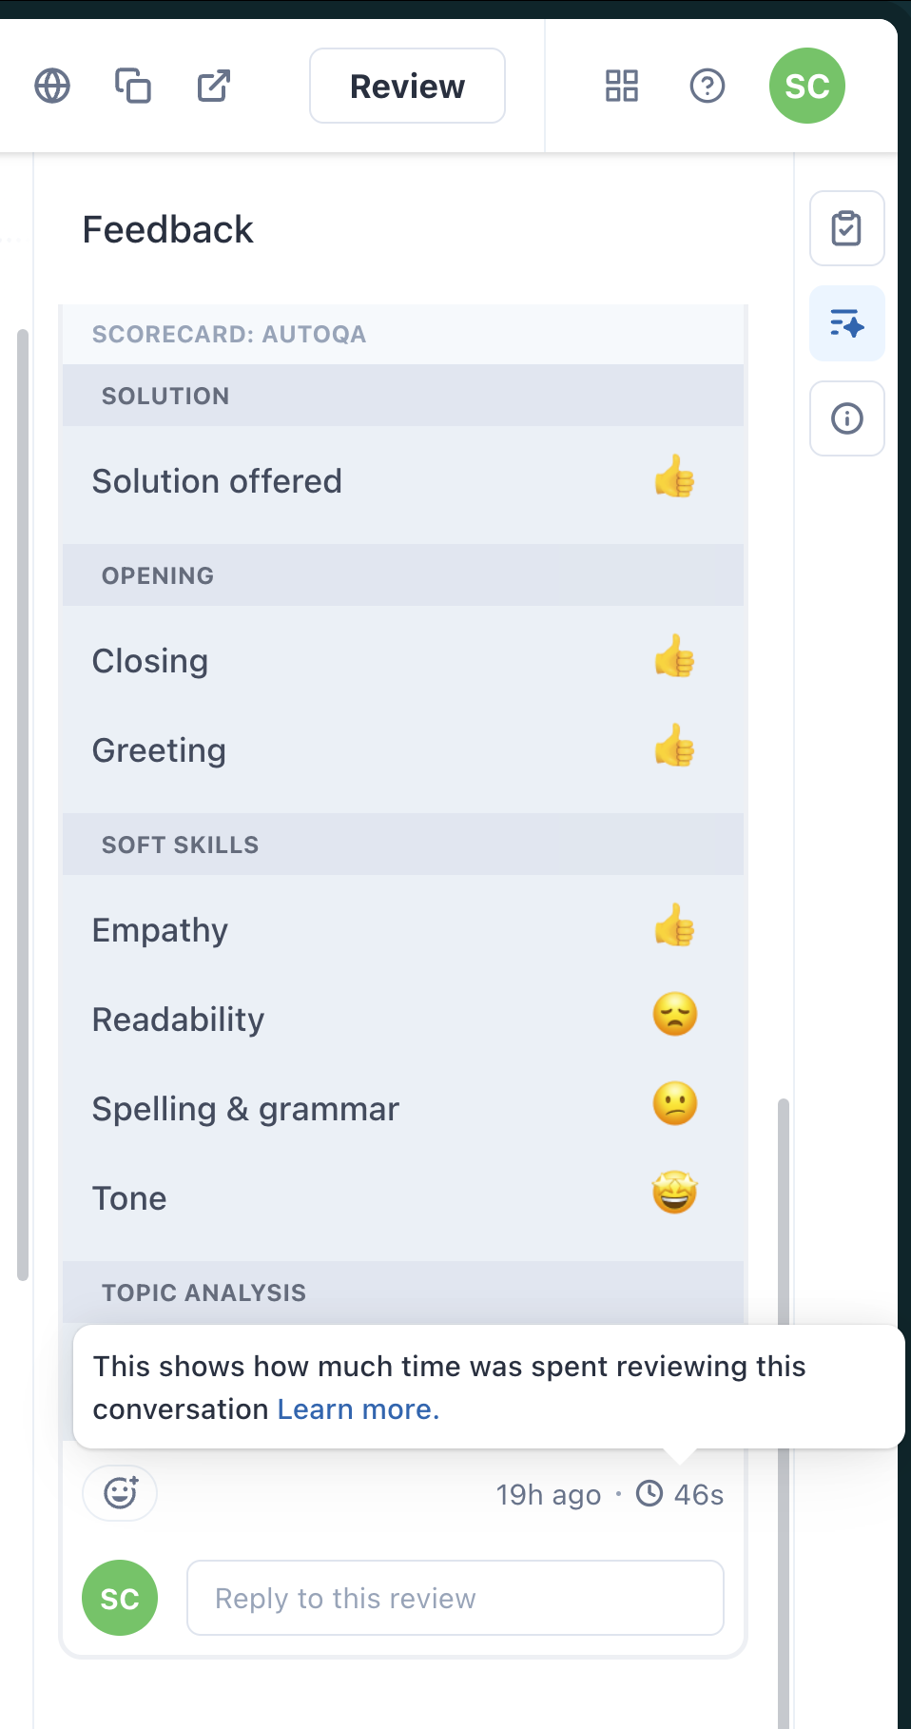Open the clipboard checklist side panel
Screen dimensions: 911x1729
point(846,228)
